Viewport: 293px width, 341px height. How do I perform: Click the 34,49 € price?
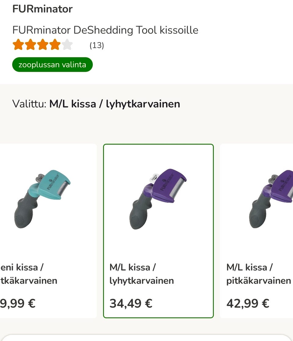point(131,303)
